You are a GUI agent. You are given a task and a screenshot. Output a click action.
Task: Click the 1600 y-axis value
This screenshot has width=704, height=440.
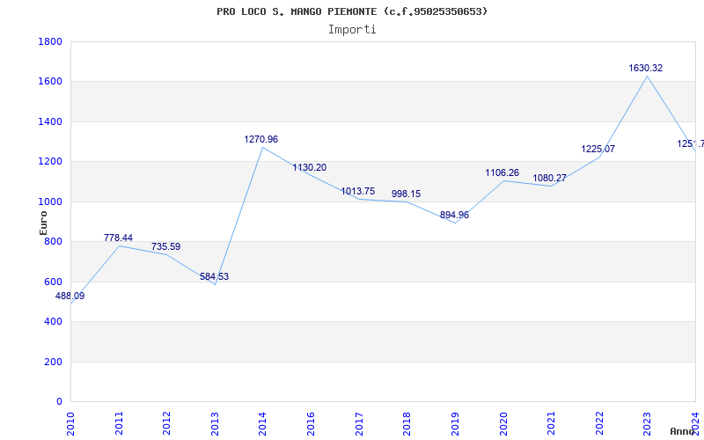coord(50,82)
